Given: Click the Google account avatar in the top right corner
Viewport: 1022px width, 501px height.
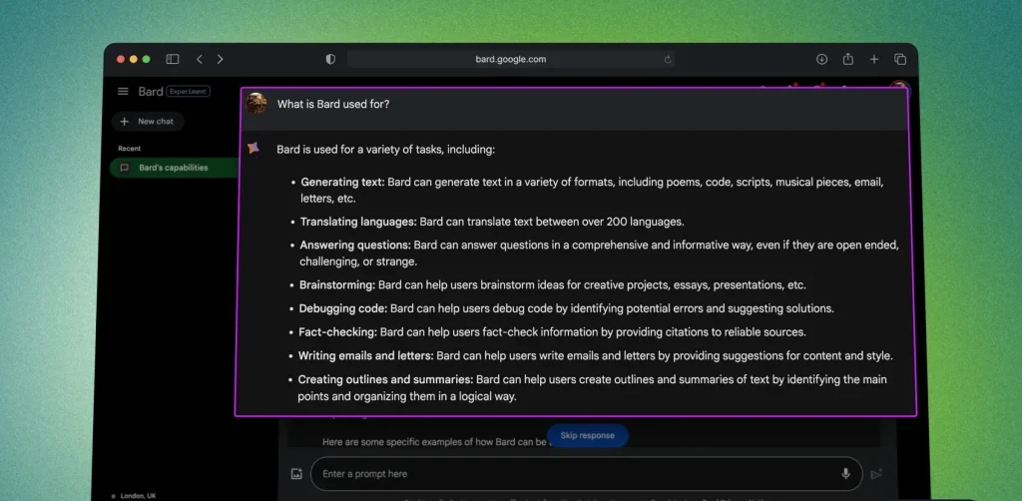Looking at the screenshot, I should point(900,89).
